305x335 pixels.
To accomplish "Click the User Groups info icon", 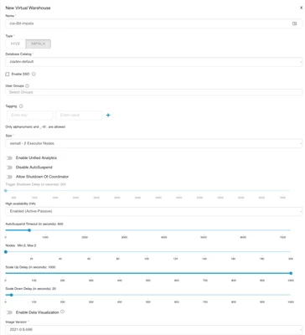I will [x=27, y=85].
